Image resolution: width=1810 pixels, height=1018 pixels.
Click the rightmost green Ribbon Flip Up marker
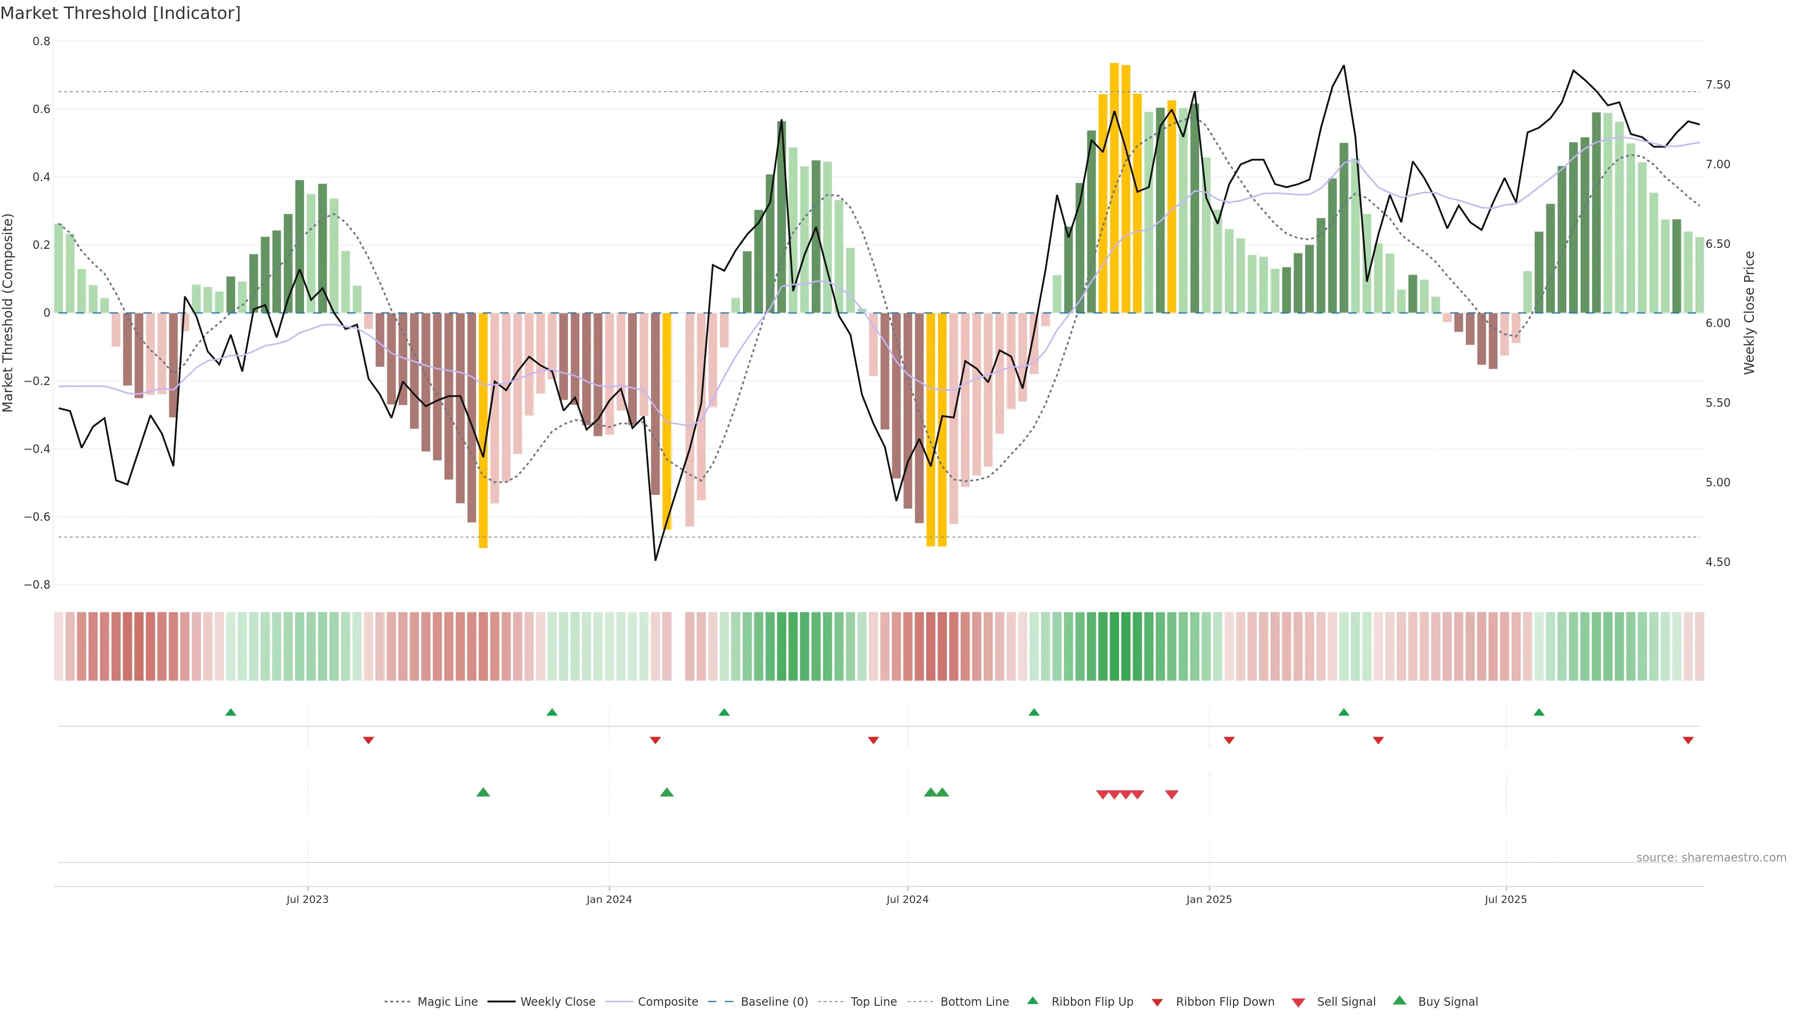coord(1539,713)
